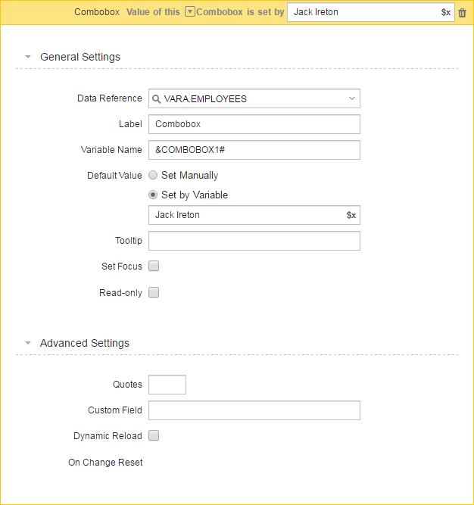474x505 pixels.
Task: Focus the Variable Name field
Action: coord(254,150)
